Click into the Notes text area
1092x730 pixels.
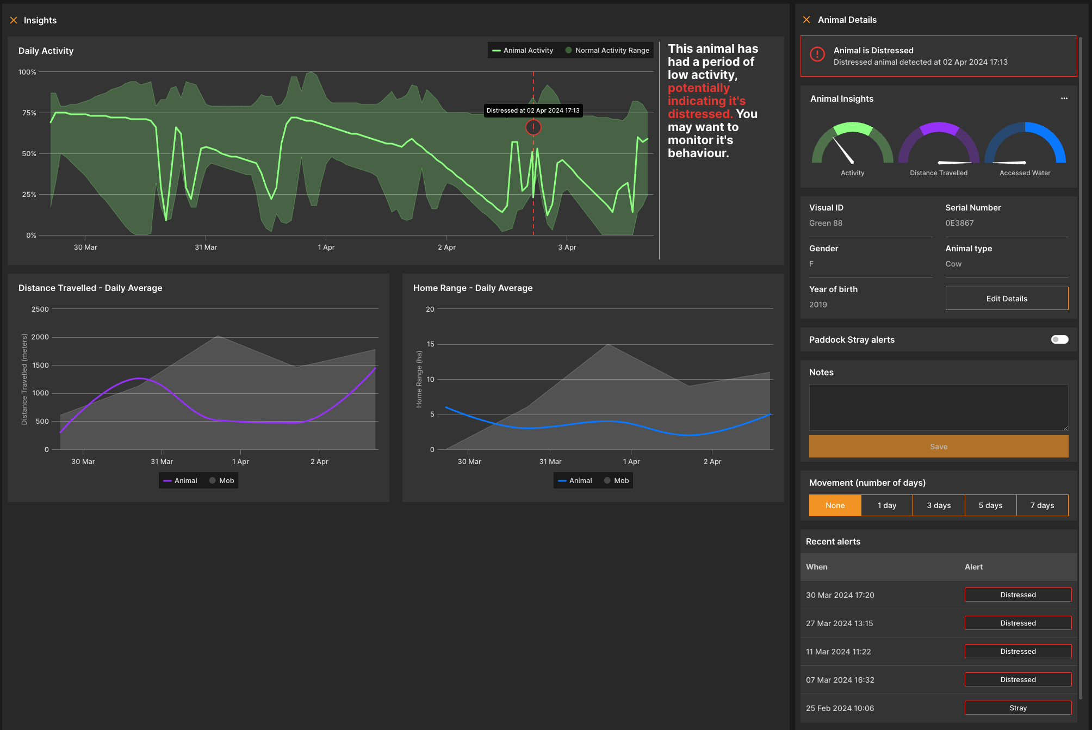coord(939,407)
